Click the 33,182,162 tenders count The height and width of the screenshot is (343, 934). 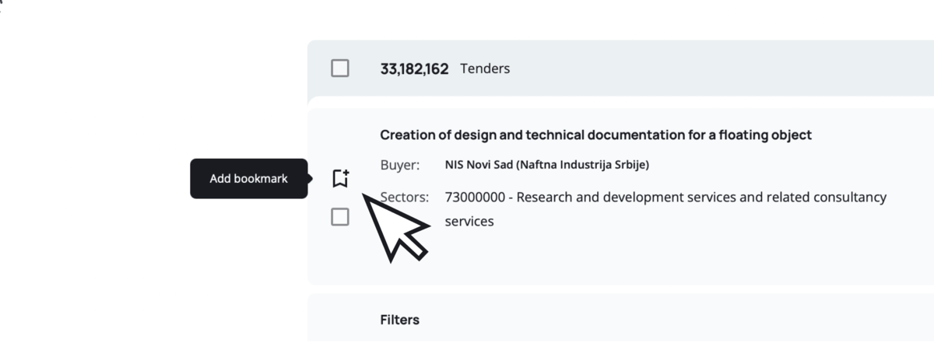pos(414,68)
